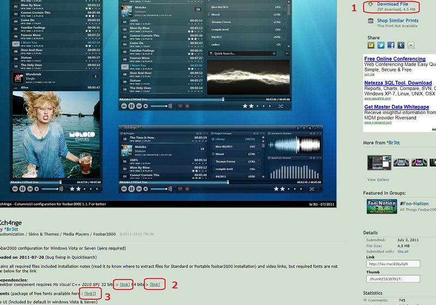This screenshot has width=436, height=305.
Task: Toggle shuffle icon in bottom player
Action: pos(312,189)
